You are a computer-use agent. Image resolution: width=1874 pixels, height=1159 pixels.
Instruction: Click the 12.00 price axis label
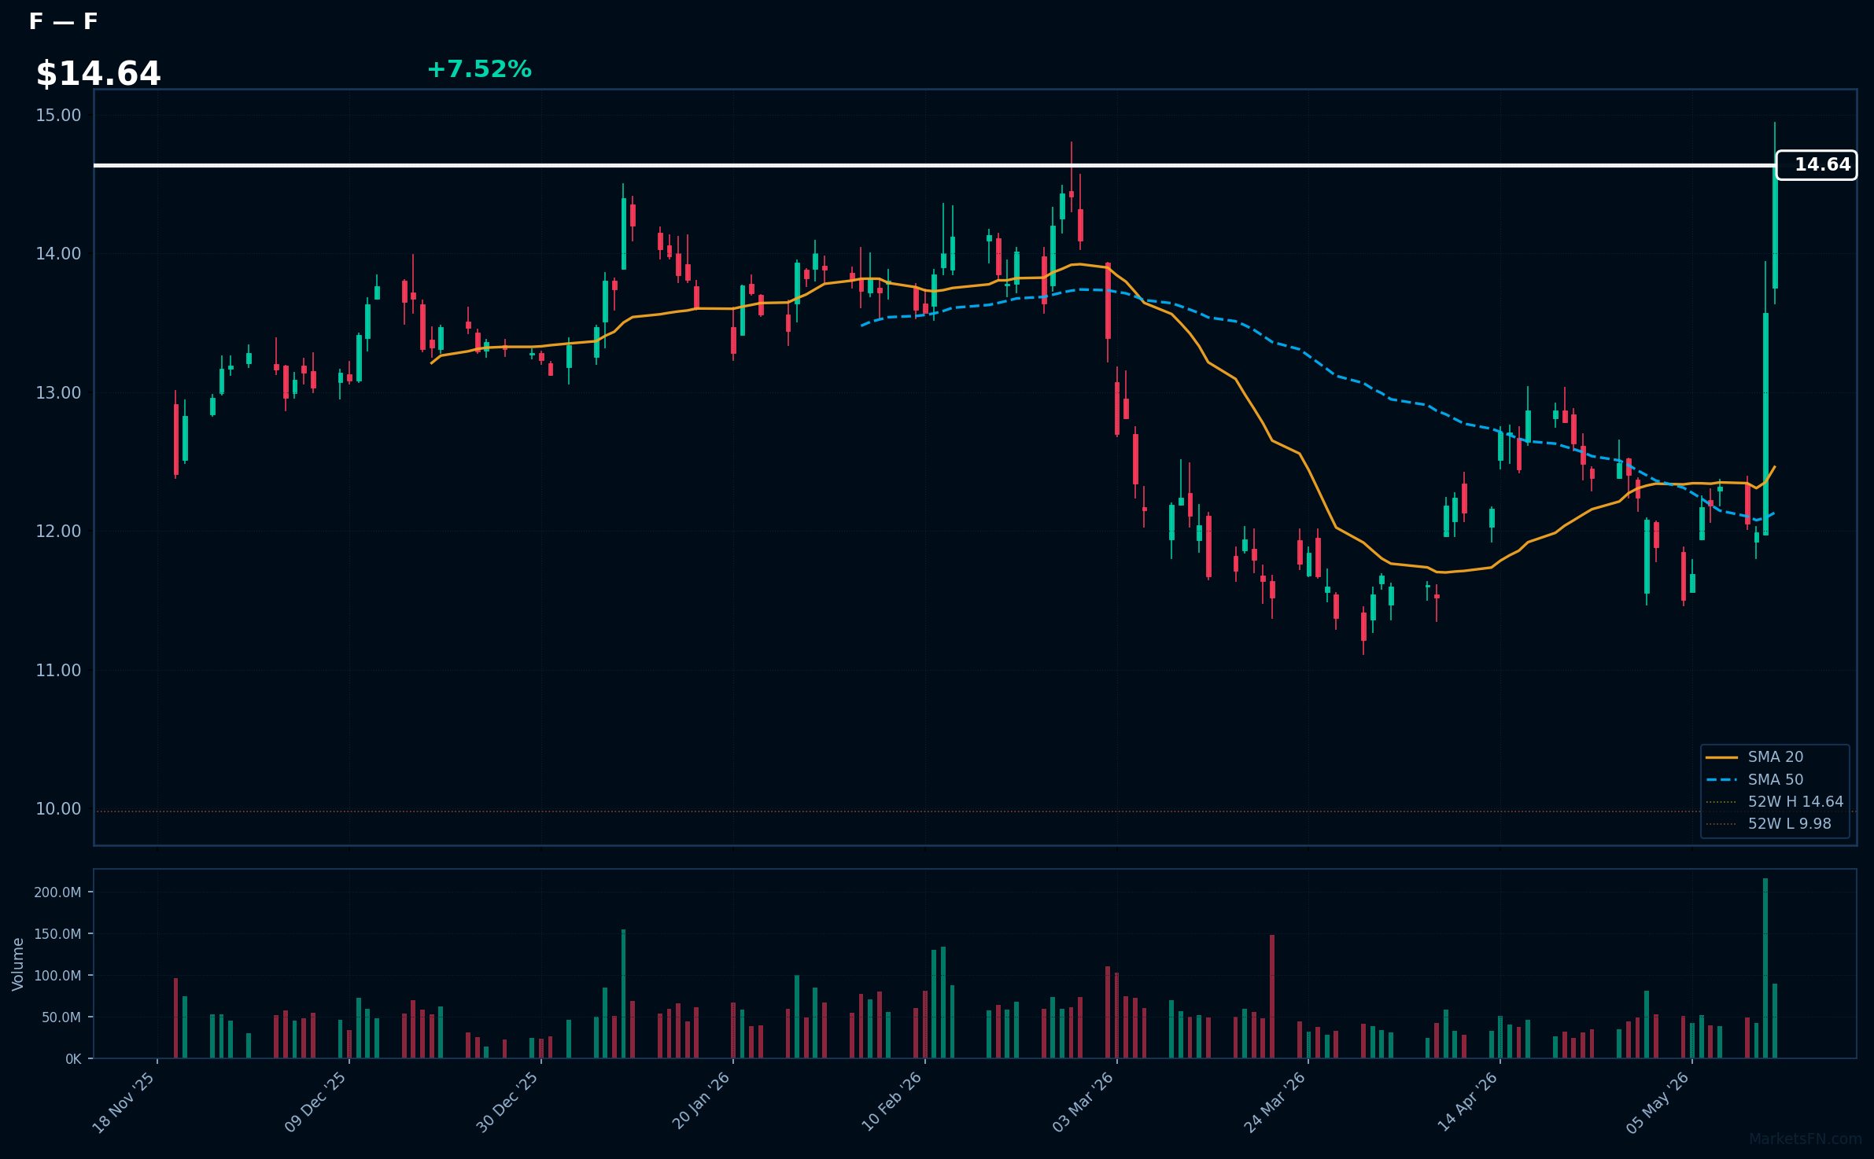58,532
